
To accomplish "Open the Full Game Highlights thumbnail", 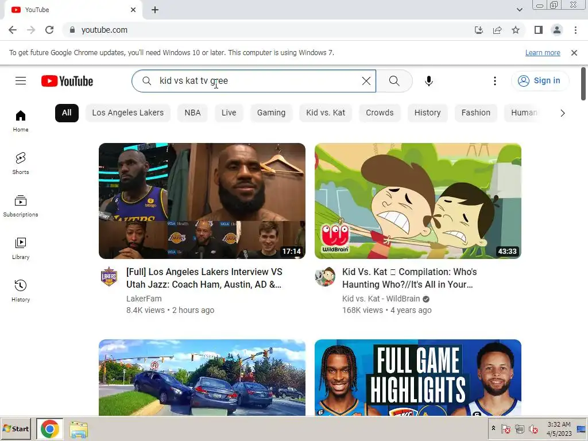I will (418, 378).
